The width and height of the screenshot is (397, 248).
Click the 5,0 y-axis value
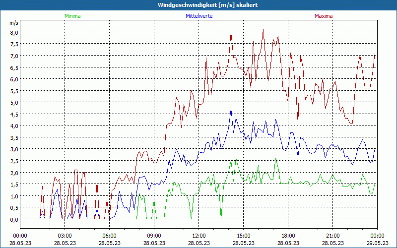(14, 103)
